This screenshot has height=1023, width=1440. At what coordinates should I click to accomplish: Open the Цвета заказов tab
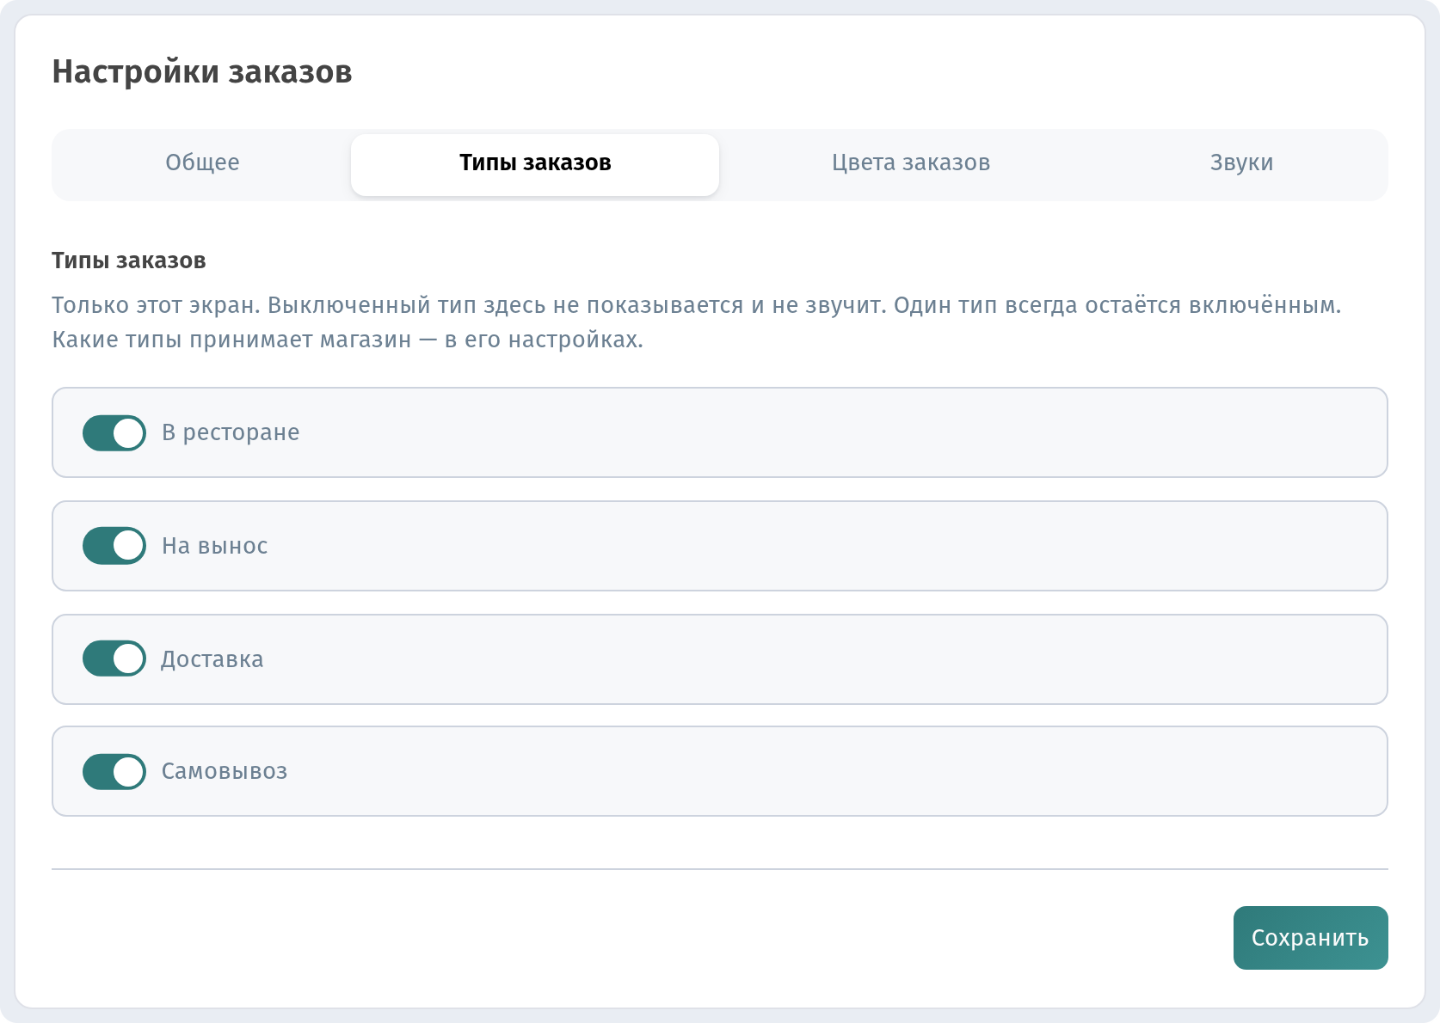911,163
